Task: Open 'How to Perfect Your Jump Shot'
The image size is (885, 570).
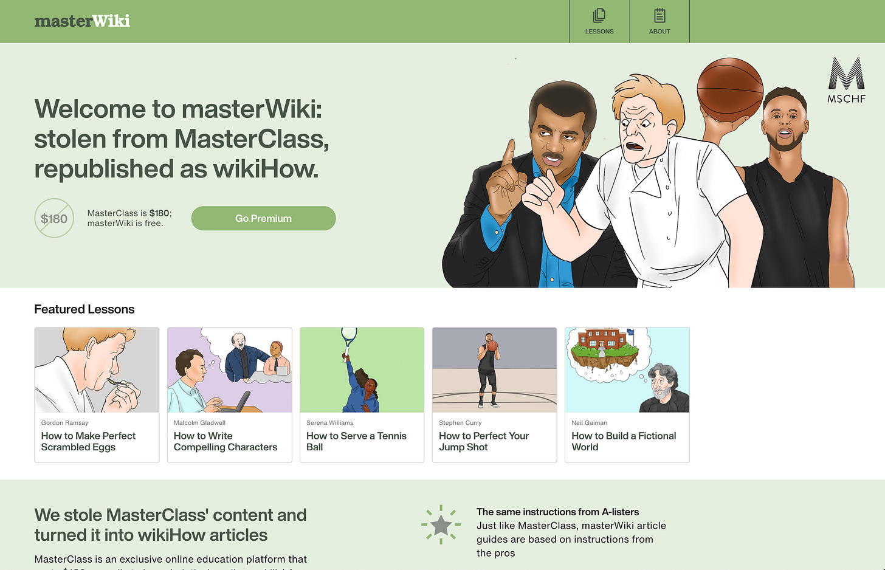Action: pyautogui.click(x=484, y=441)
